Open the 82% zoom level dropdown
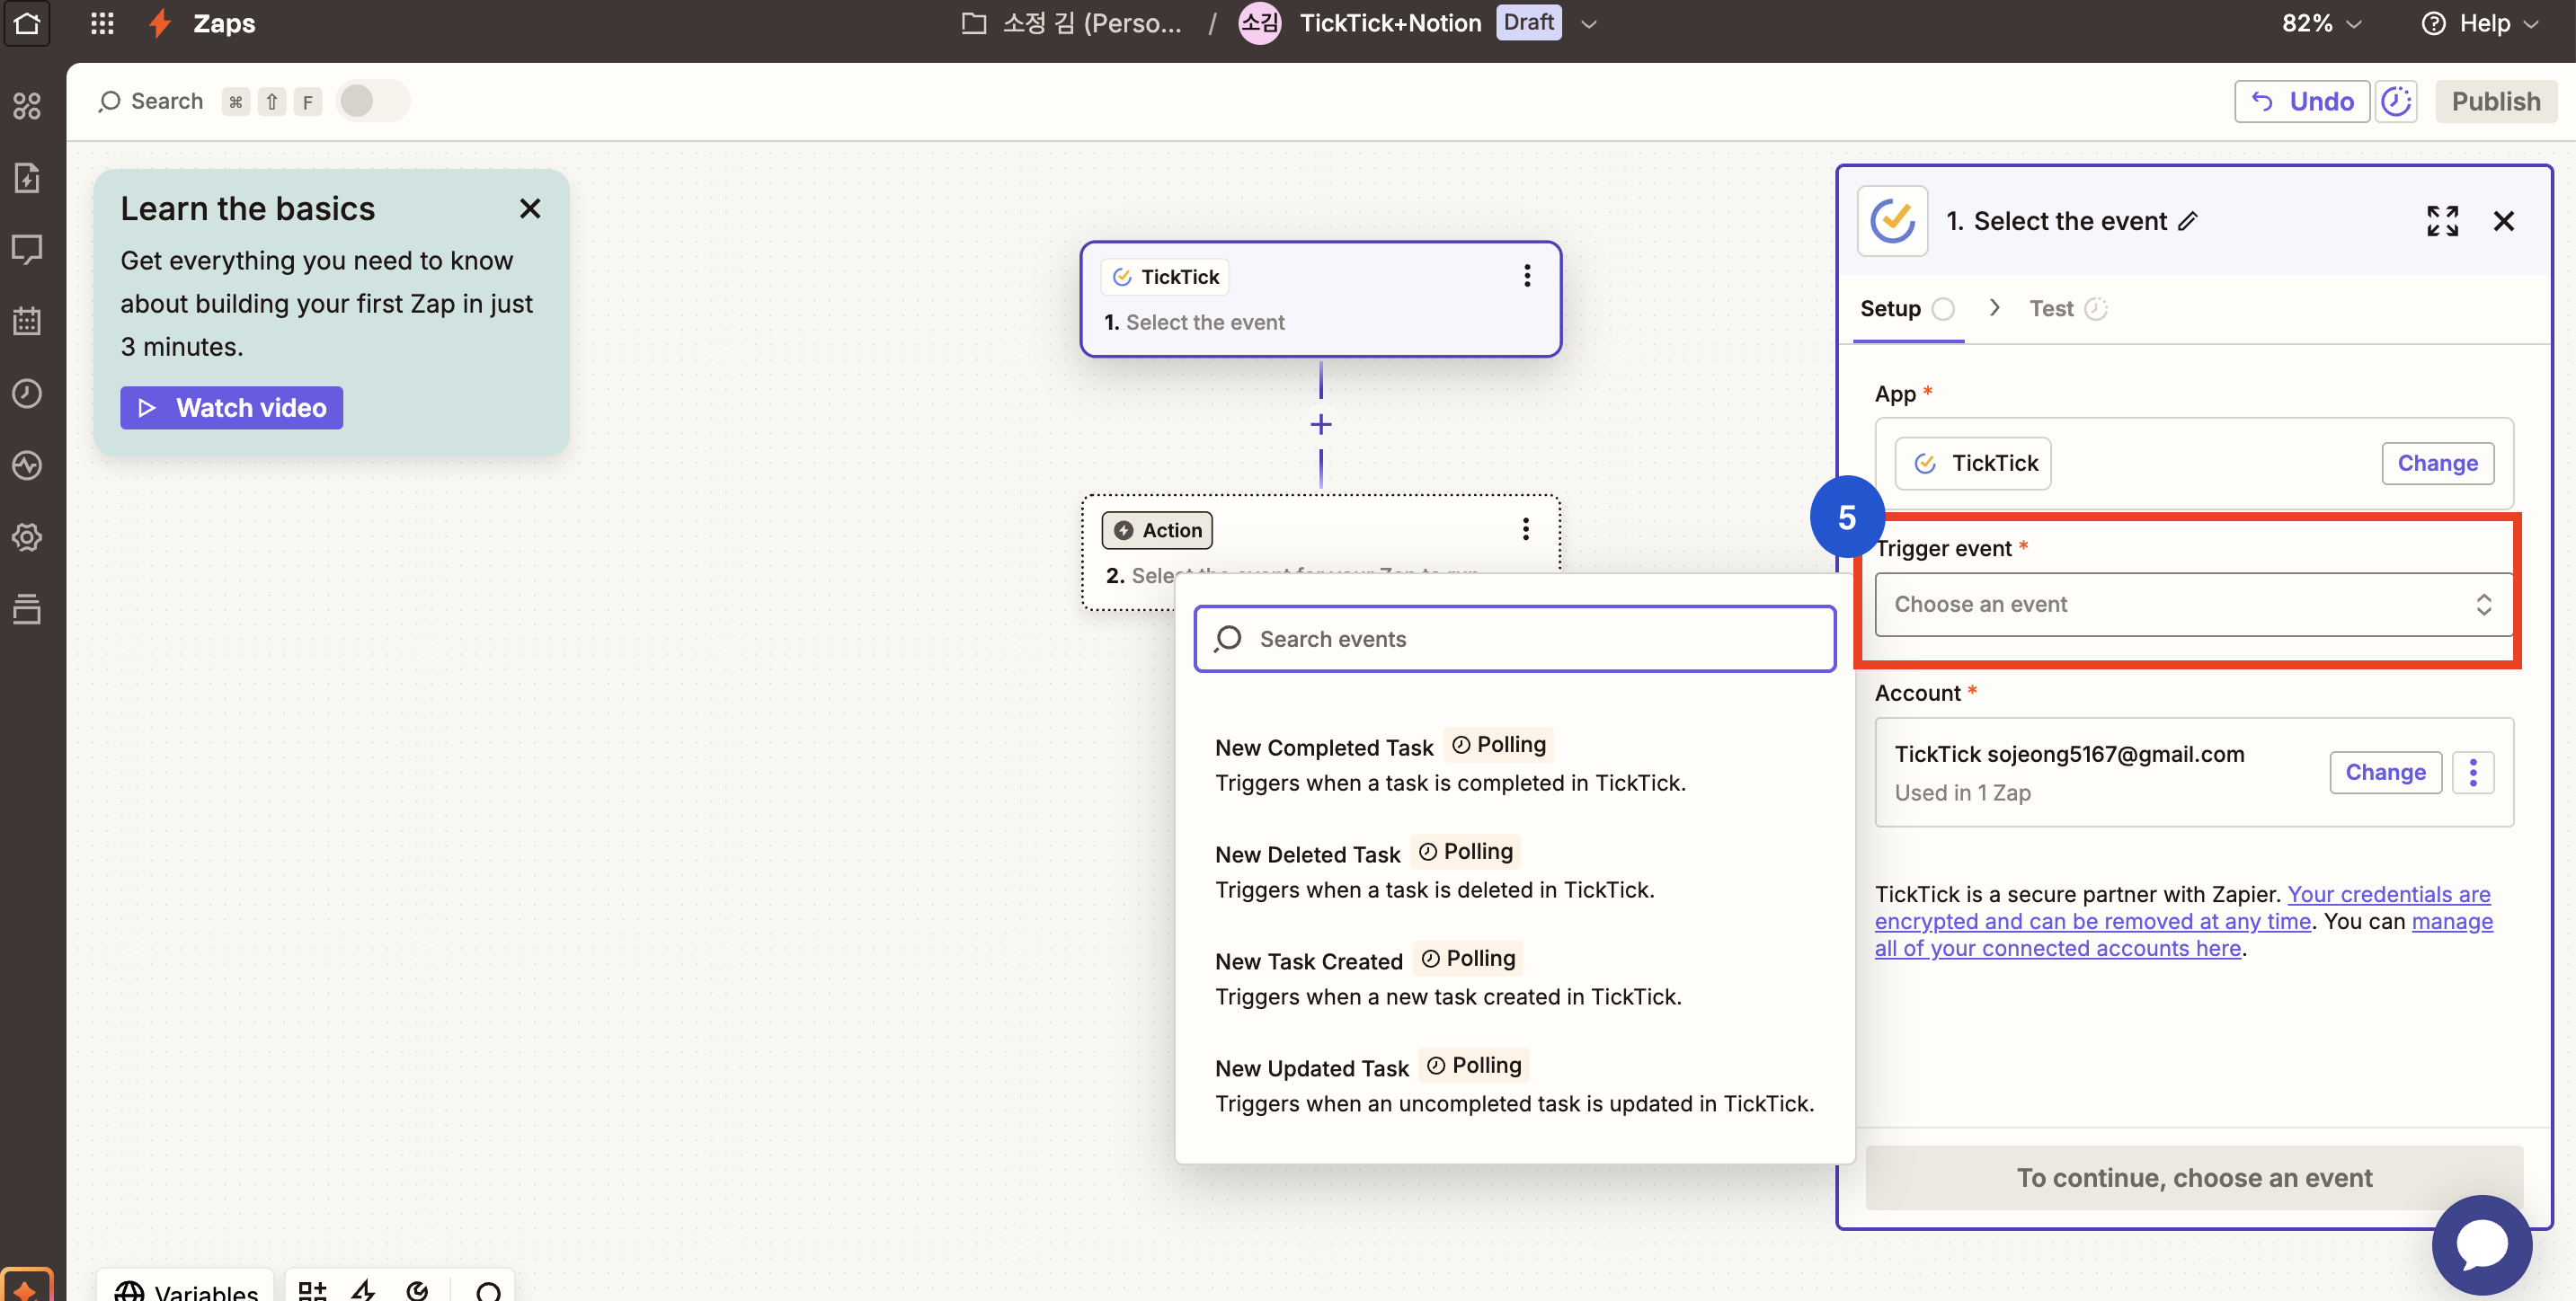Screen dimensions: 2576x1301 pos(2321,23)
